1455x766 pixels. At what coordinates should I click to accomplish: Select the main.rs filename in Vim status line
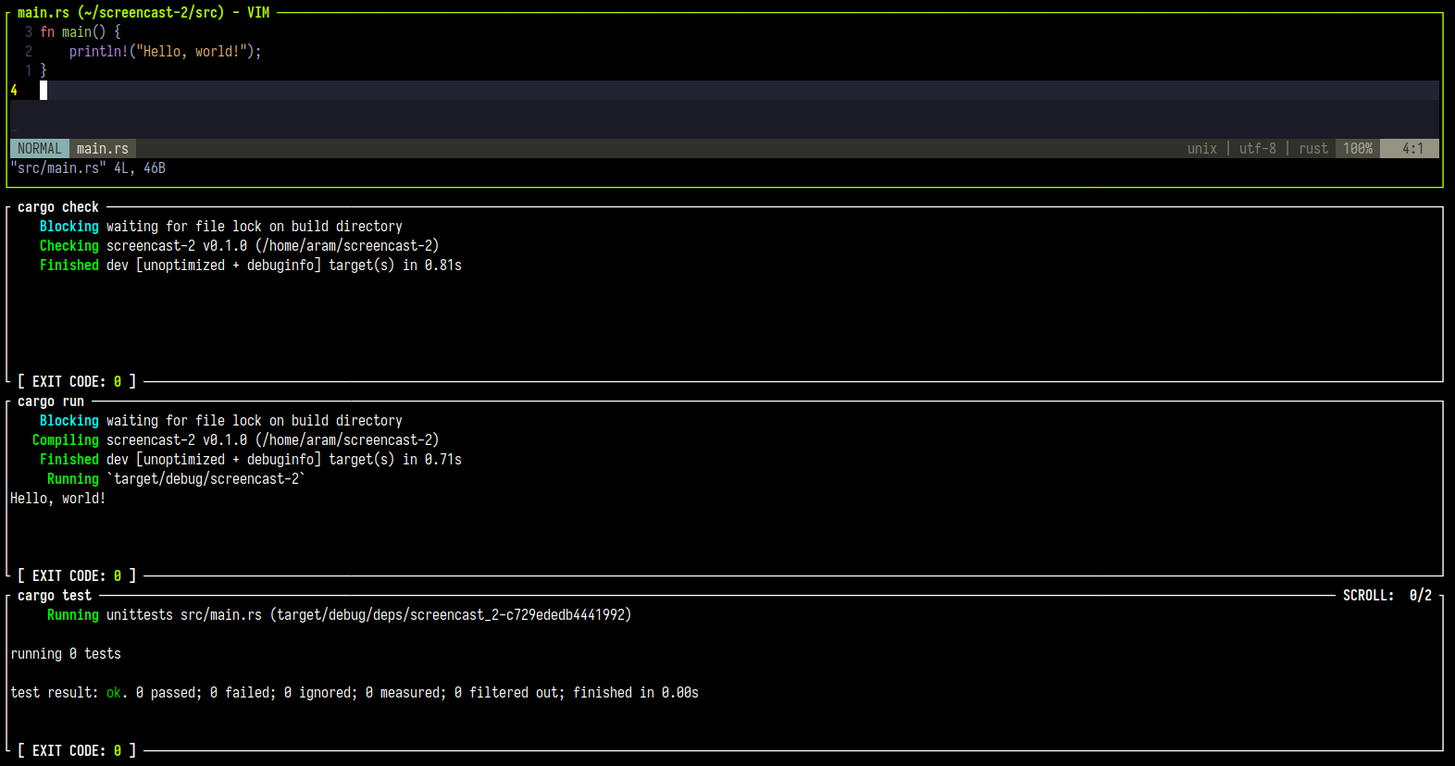point(103,149)
